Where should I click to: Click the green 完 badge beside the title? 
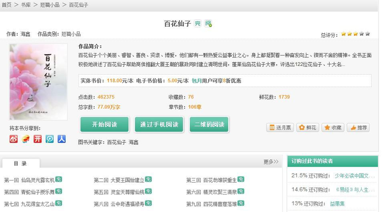(x=198, y=24)
